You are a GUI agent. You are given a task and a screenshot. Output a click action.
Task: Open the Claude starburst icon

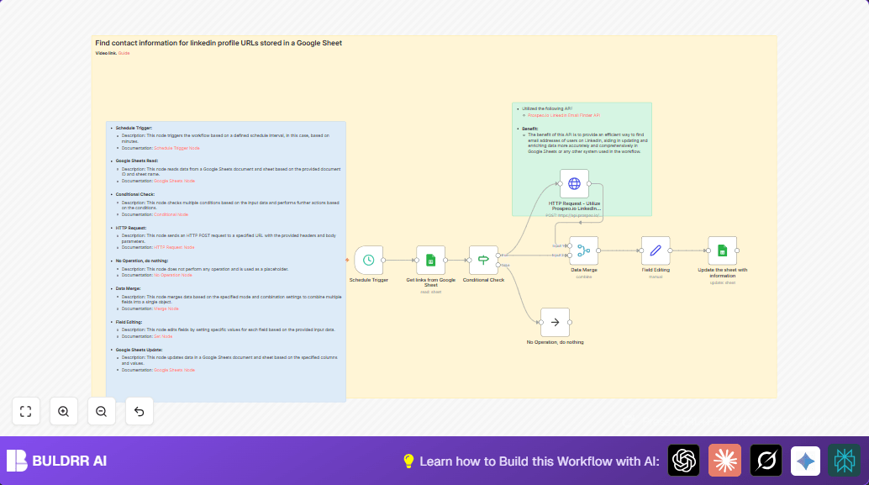pyautogui.click(x=724, y=460)
